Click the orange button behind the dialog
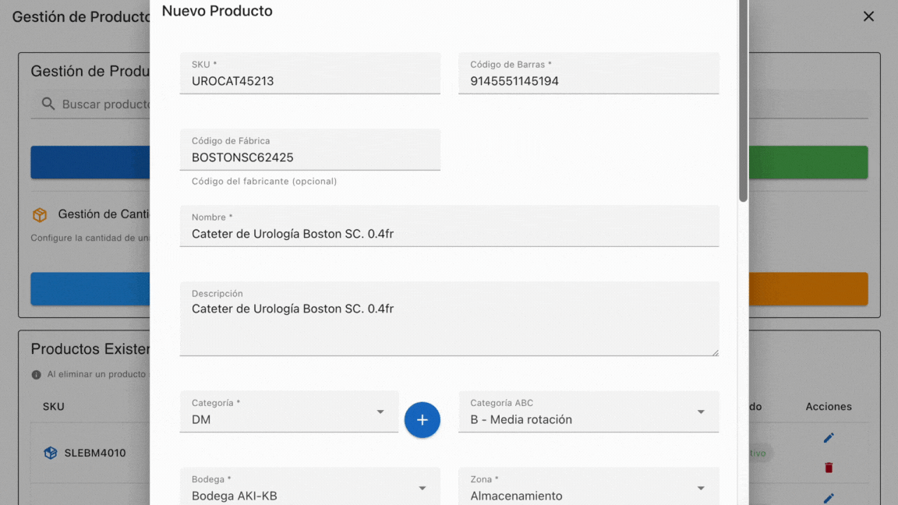Viewport: 898px width, 505px height. tap(808, 288)
